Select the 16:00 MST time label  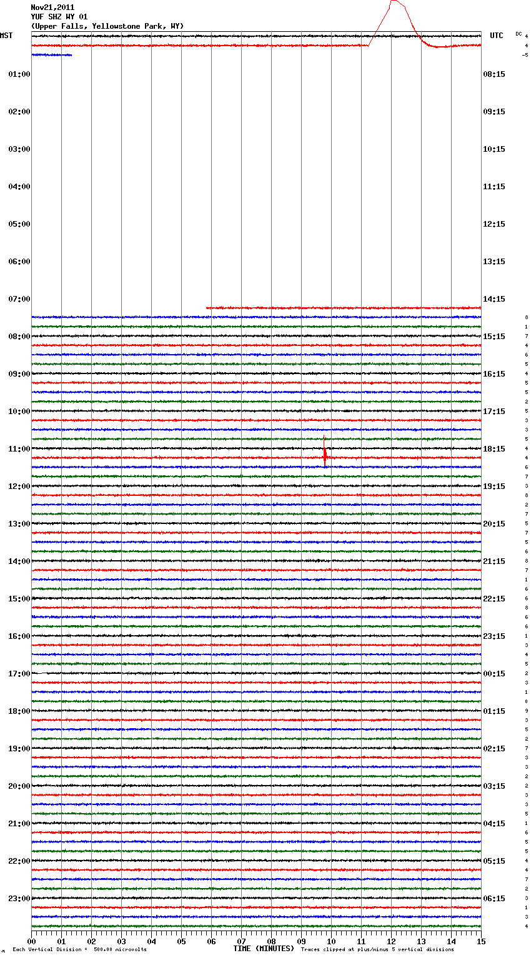[x=19, y=636]
